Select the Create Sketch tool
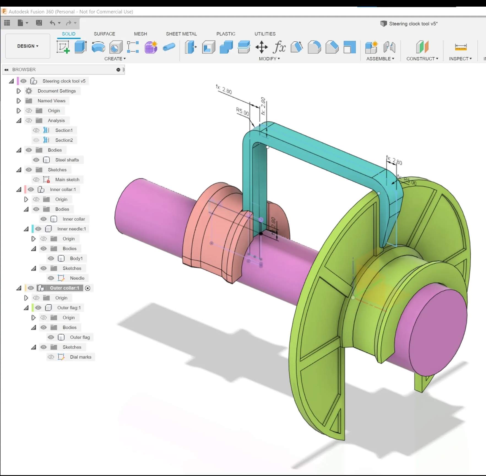 pyautogui.click(x=63, y=47)
